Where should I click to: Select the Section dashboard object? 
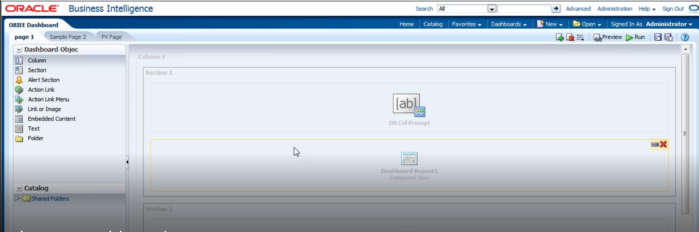37,70
